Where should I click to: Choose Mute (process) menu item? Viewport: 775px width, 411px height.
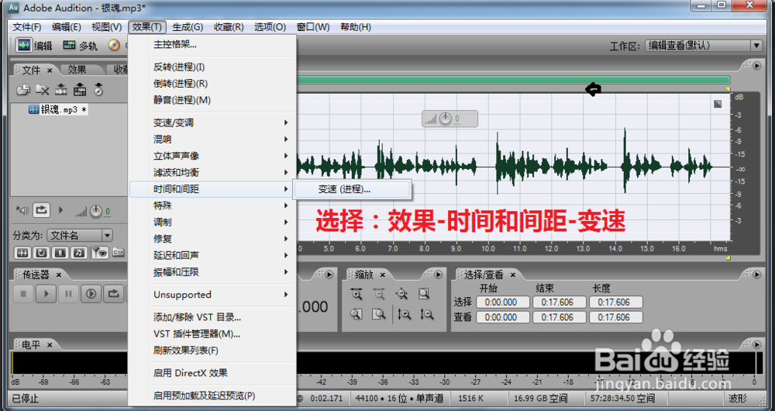point(212,100)
